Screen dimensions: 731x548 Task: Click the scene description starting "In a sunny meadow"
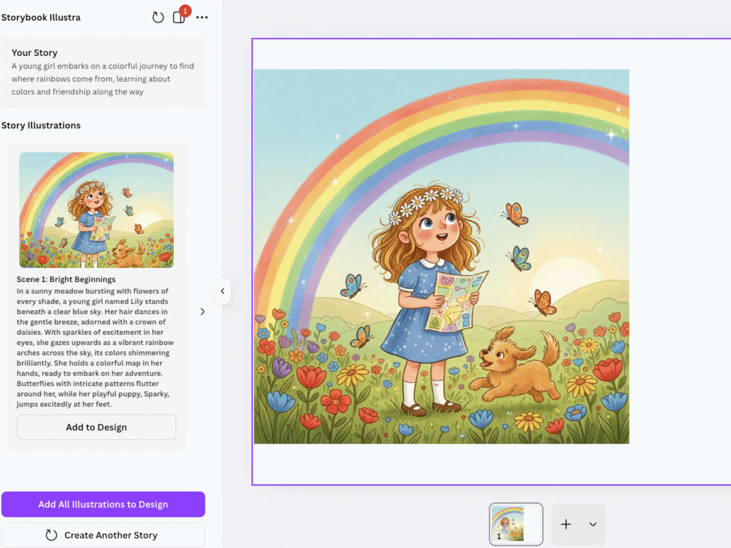95,347
